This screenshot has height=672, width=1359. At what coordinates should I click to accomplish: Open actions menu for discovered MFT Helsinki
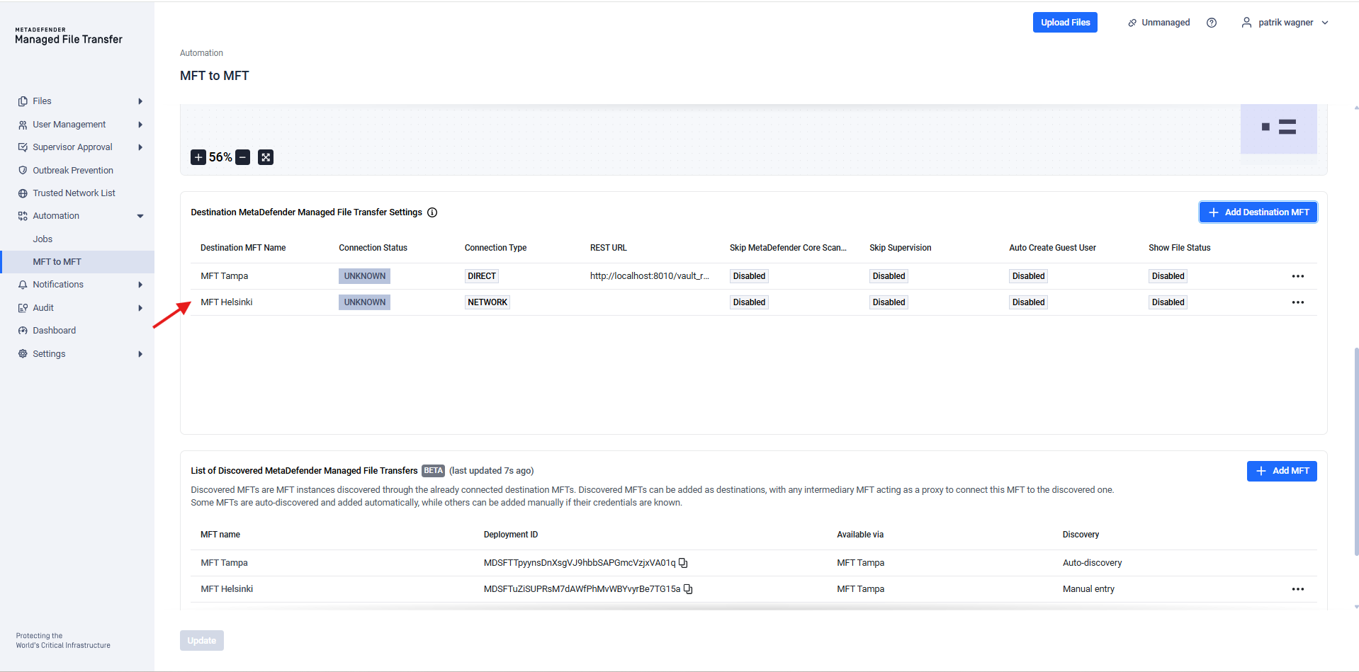[1297, 589]
